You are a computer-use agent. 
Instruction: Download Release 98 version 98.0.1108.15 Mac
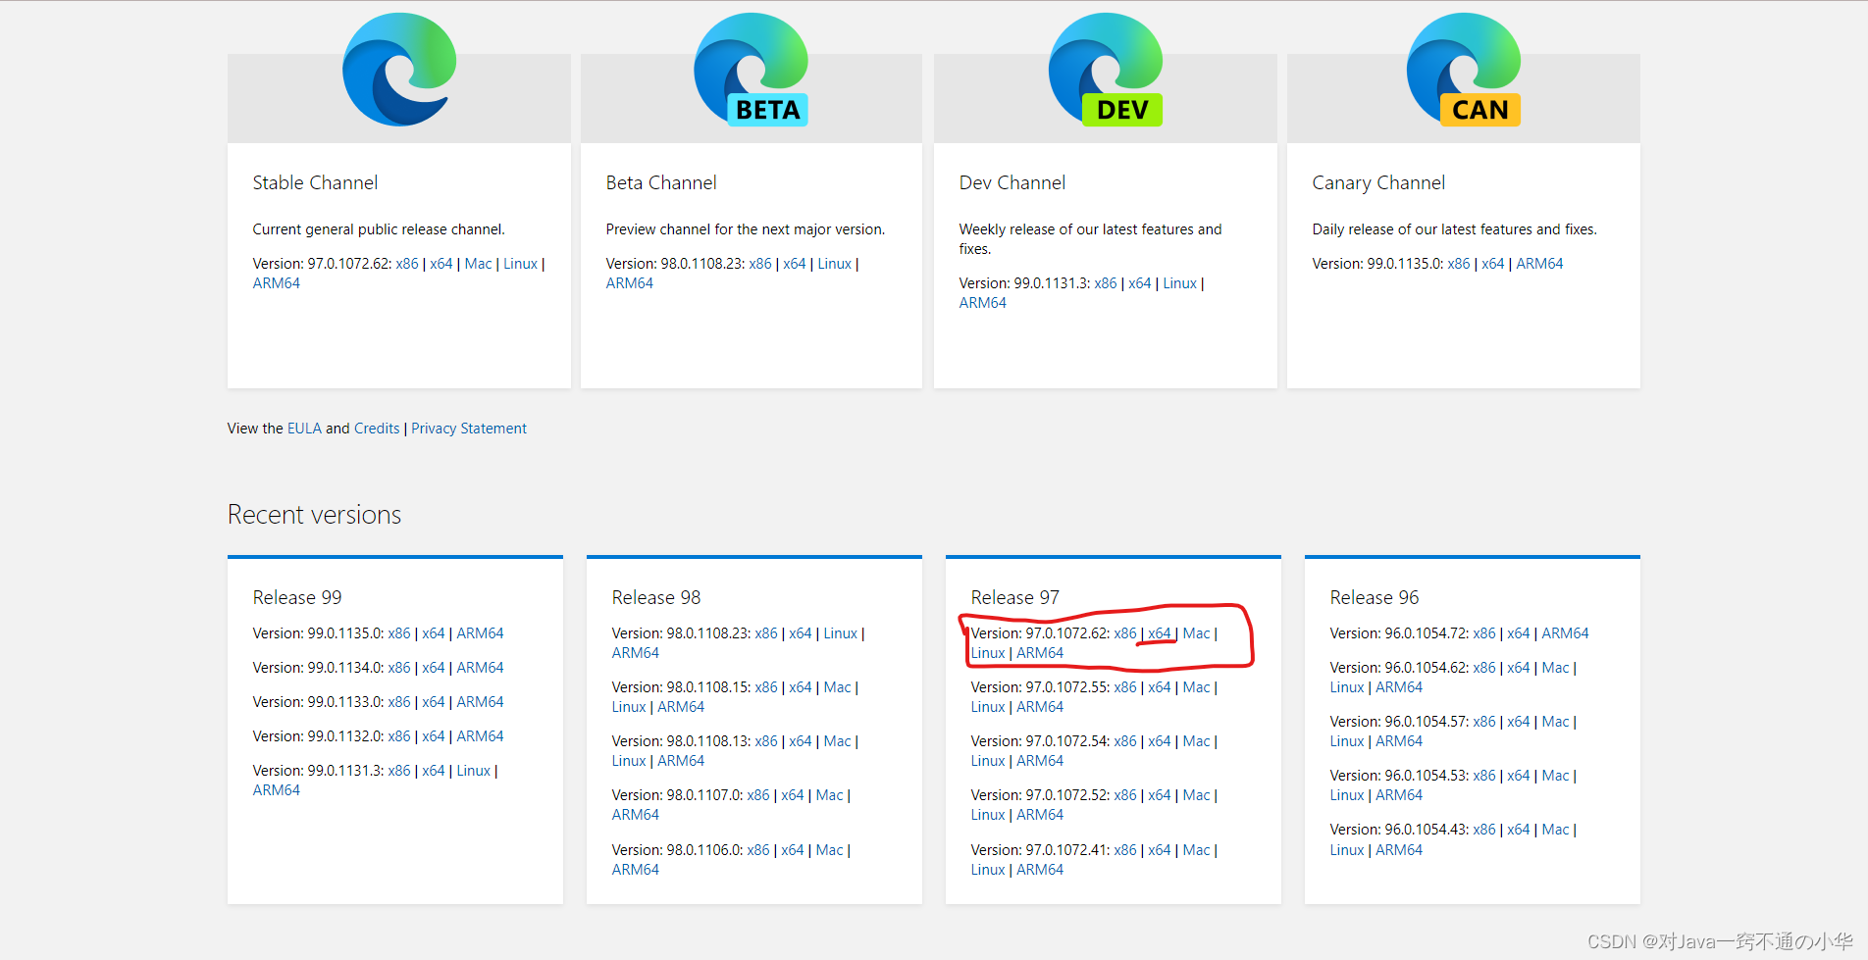(838, 687)
